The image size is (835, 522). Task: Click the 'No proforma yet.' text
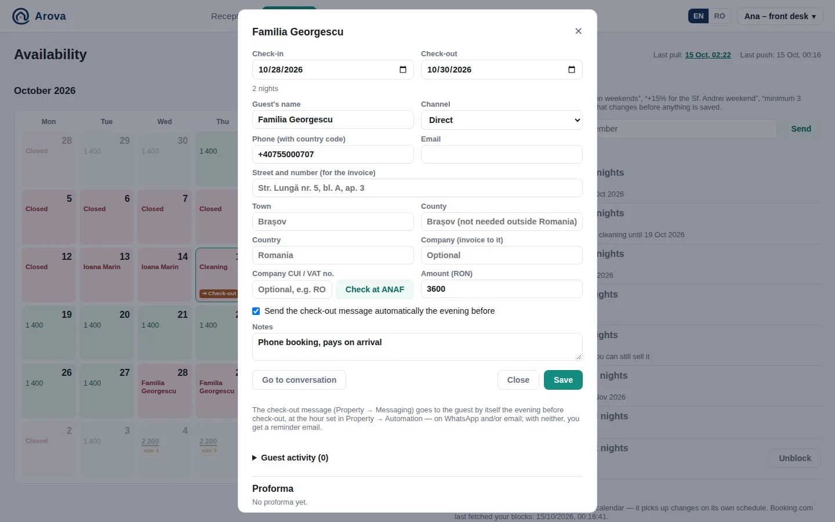tap(279, 502)
